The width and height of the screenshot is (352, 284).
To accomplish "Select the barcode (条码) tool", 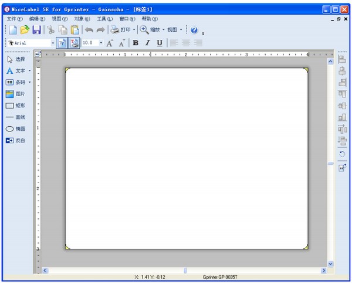I will point(15,82).
